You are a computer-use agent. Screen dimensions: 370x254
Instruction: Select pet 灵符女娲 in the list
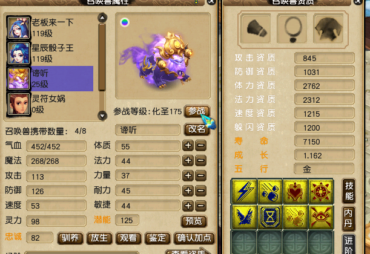point(50,104)
